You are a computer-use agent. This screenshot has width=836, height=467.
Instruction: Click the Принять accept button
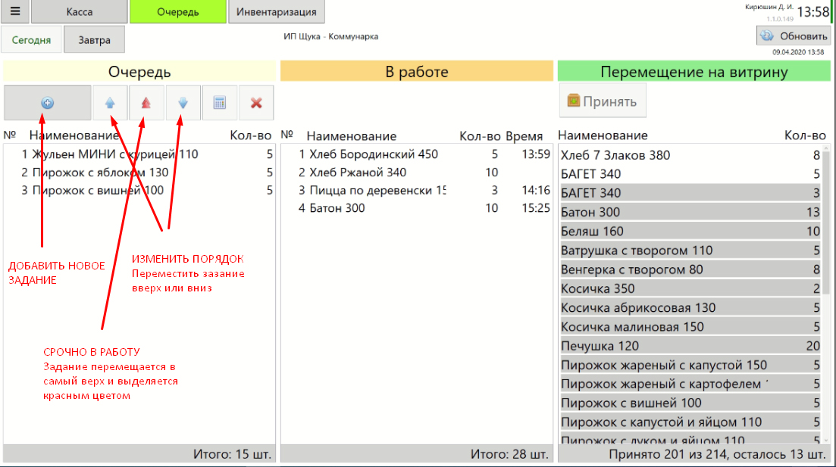tap(603, 101)
